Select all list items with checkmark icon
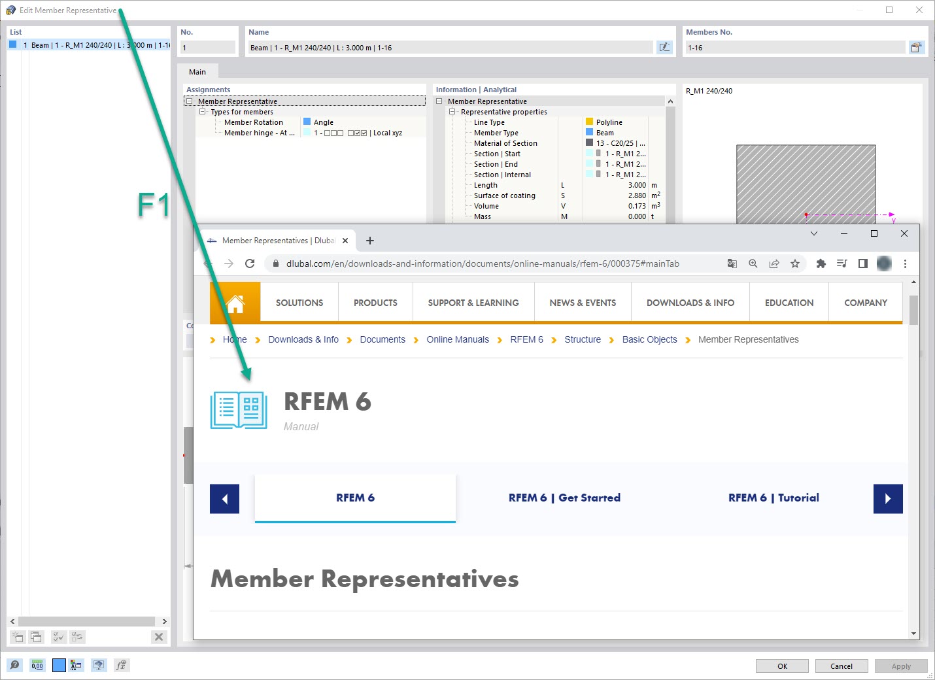935x680 pixels. [58, 637]
